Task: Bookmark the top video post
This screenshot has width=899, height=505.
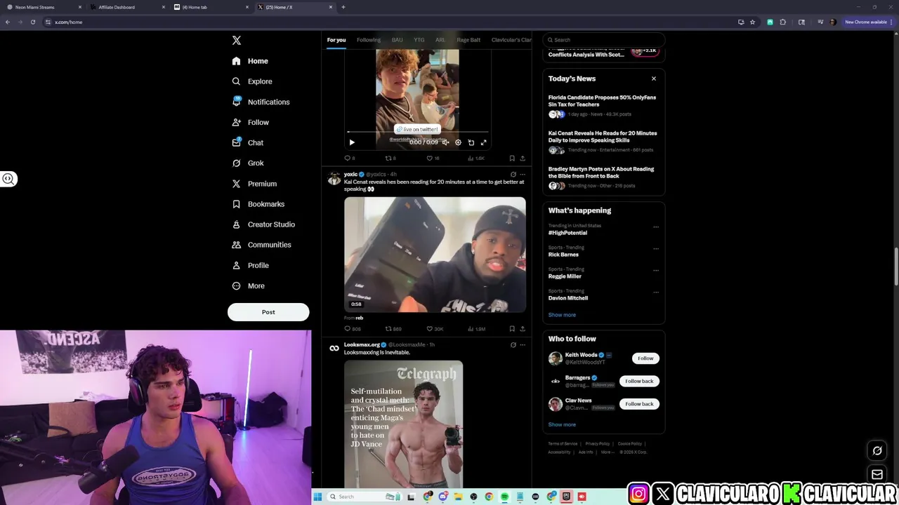Action: 512,159
